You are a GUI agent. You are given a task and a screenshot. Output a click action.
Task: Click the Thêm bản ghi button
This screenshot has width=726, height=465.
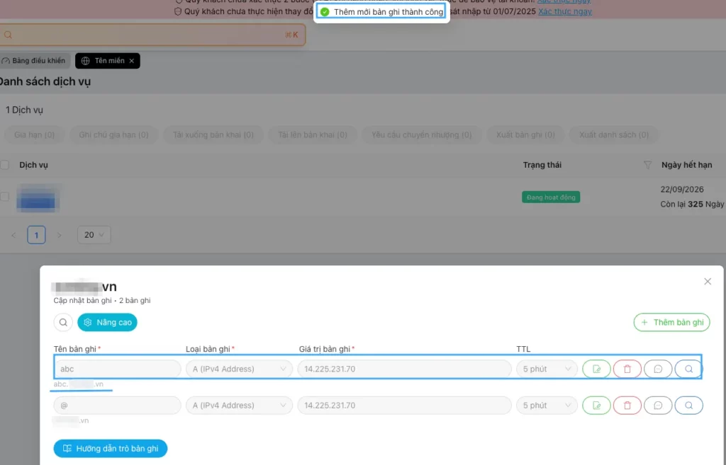(x=671, y=323)
